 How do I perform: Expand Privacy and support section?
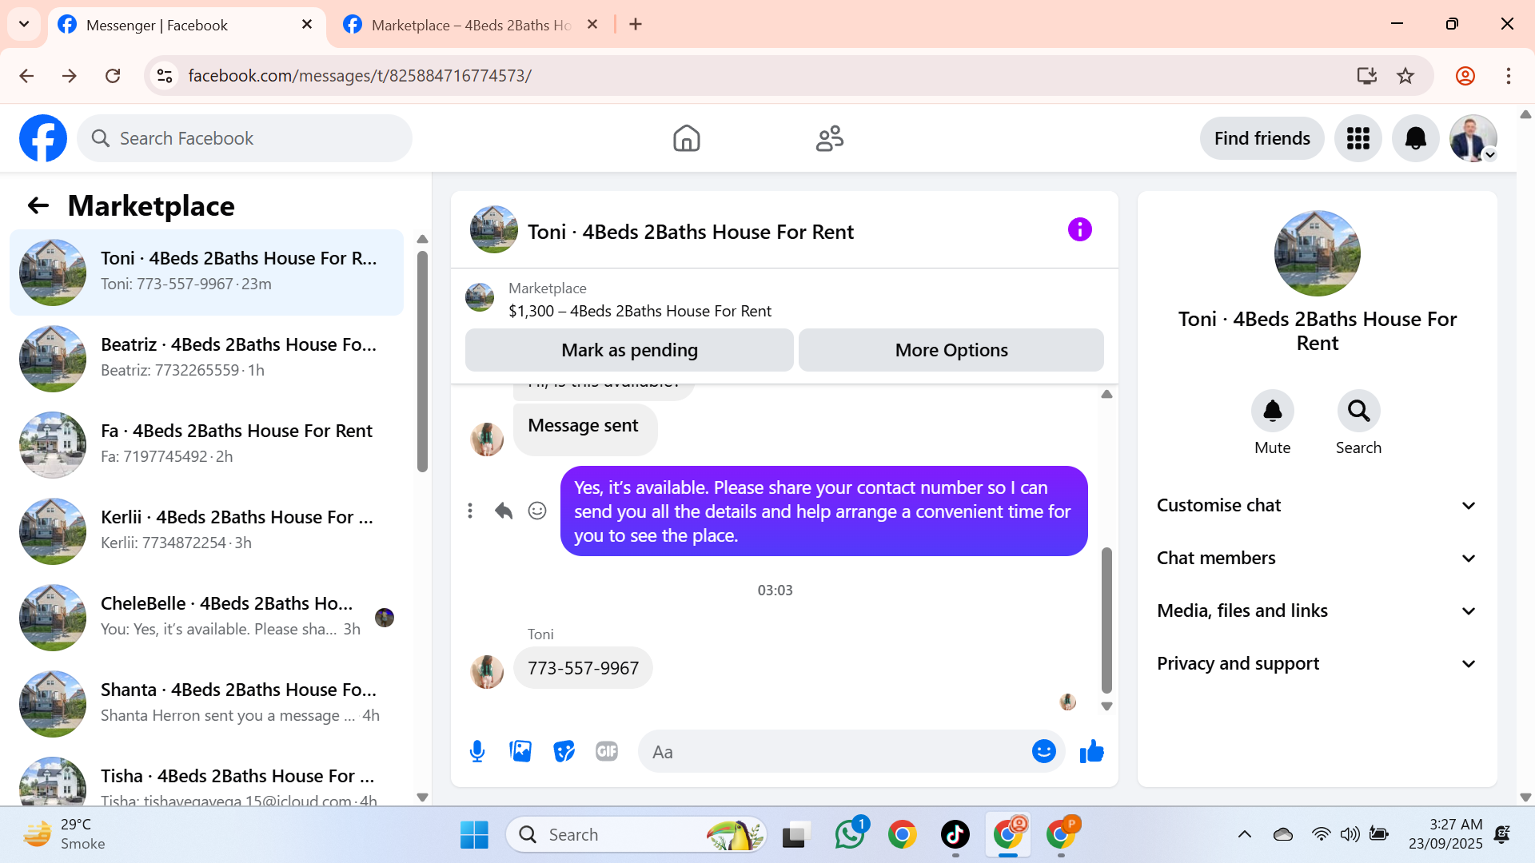coord(1317,664)
